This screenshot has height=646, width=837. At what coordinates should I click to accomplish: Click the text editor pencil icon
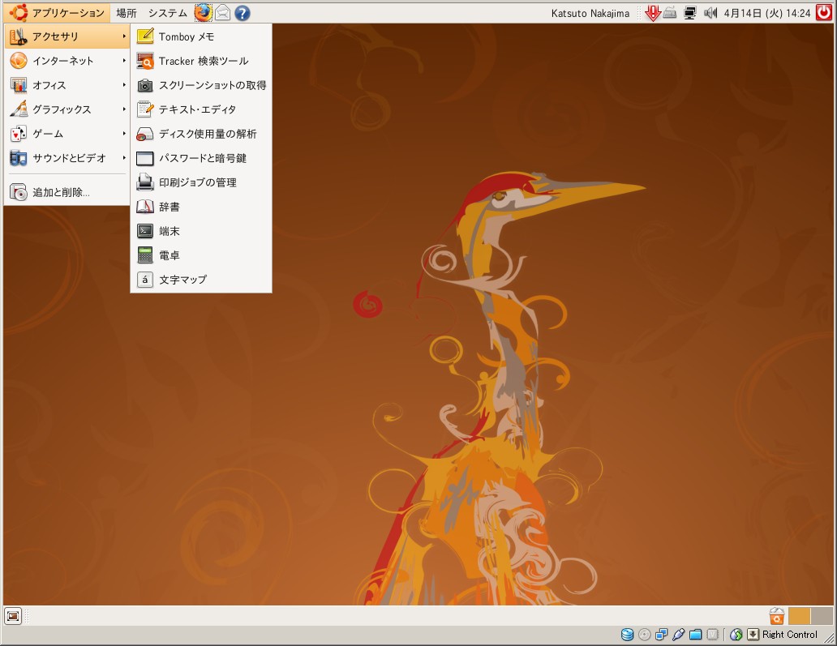[144, 109]
